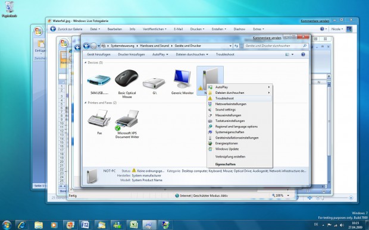Choose Verknüpfung erstellen in context menu
Viewport: 369px width, 230px height.
pos(240,157)
